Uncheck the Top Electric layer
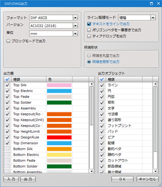Screen dimensions: 162x187 pyautogui.click(x=7, y=91)
